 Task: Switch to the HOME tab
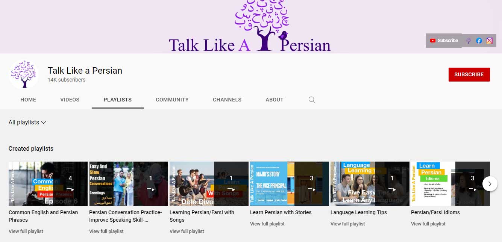pyautogui.click(x=28, y=100)
